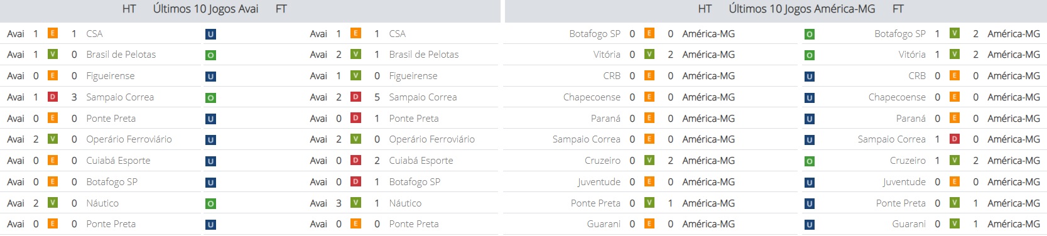Open Ponte Preta in América-MG halftime list
Screen dimensions: 1047x236
coord(595,203)
